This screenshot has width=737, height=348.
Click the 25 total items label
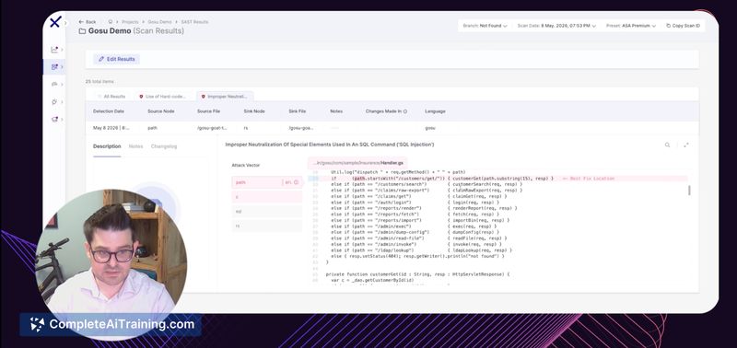(99, 82)
